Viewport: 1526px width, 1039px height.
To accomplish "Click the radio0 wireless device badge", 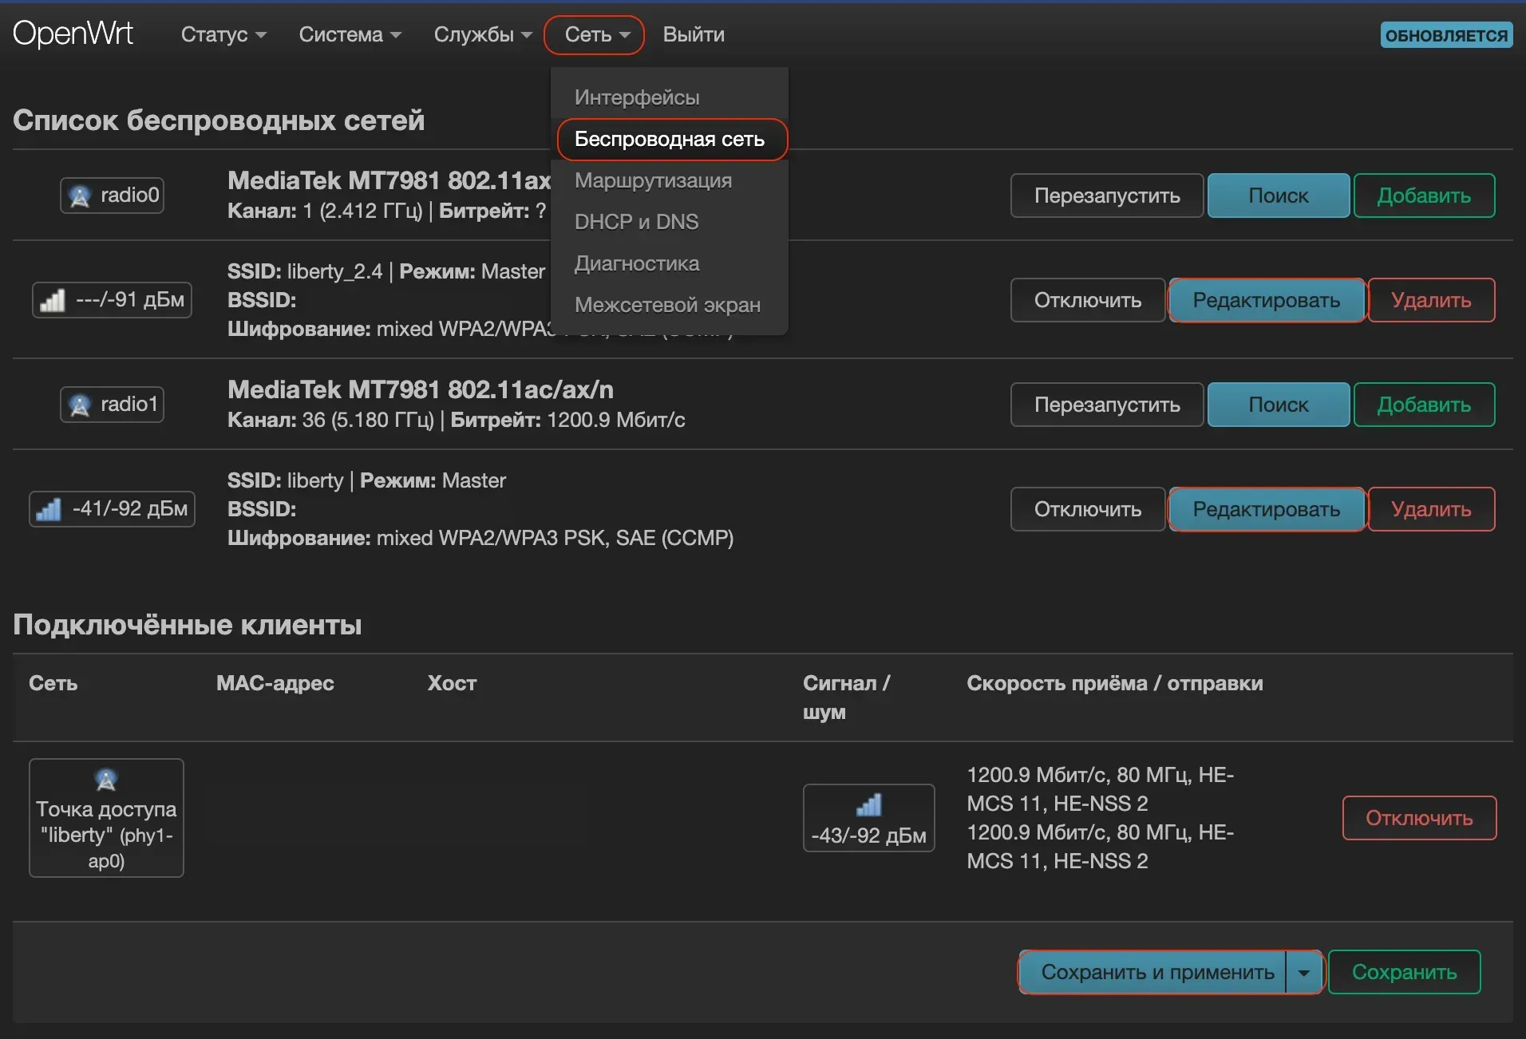I will (x=112, y=196).
